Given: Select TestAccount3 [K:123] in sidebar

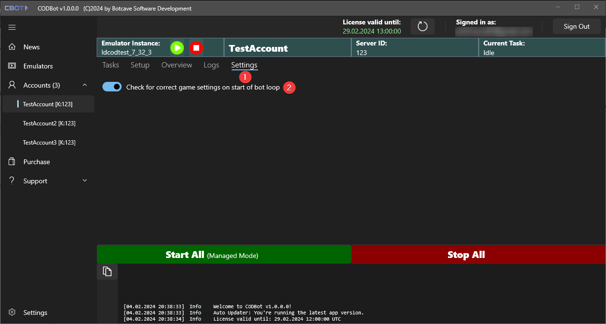Looking at the screenshot, I should pos(49,143).
